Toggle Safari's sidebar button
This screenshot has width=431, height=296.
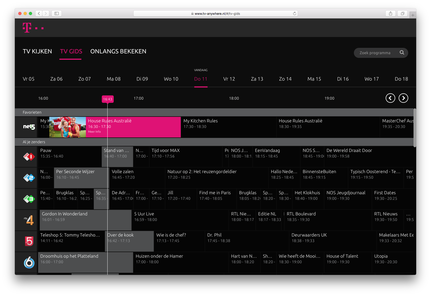[56, 13]
